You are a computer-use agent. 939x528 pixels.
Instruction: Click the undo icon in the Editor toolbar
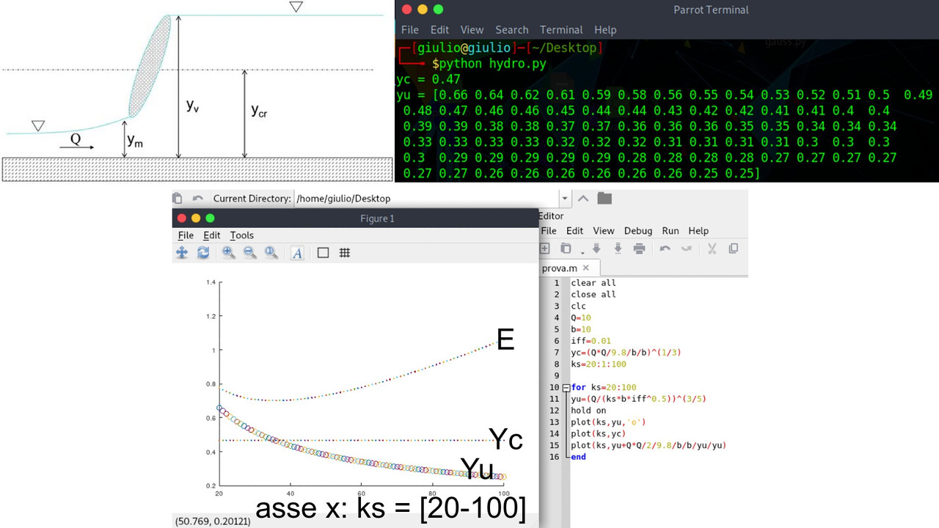coord(665,249)
